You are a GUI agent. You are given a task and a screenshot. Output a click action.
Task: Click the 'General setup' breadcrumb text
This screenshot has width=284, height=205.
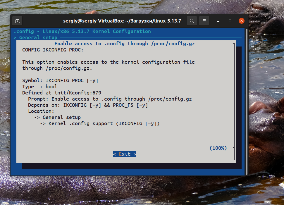coord(38,37)
